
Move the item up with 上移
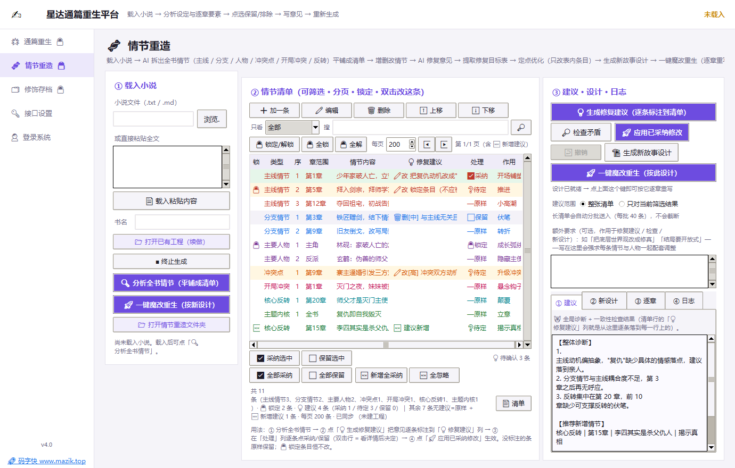pos(431,110)
